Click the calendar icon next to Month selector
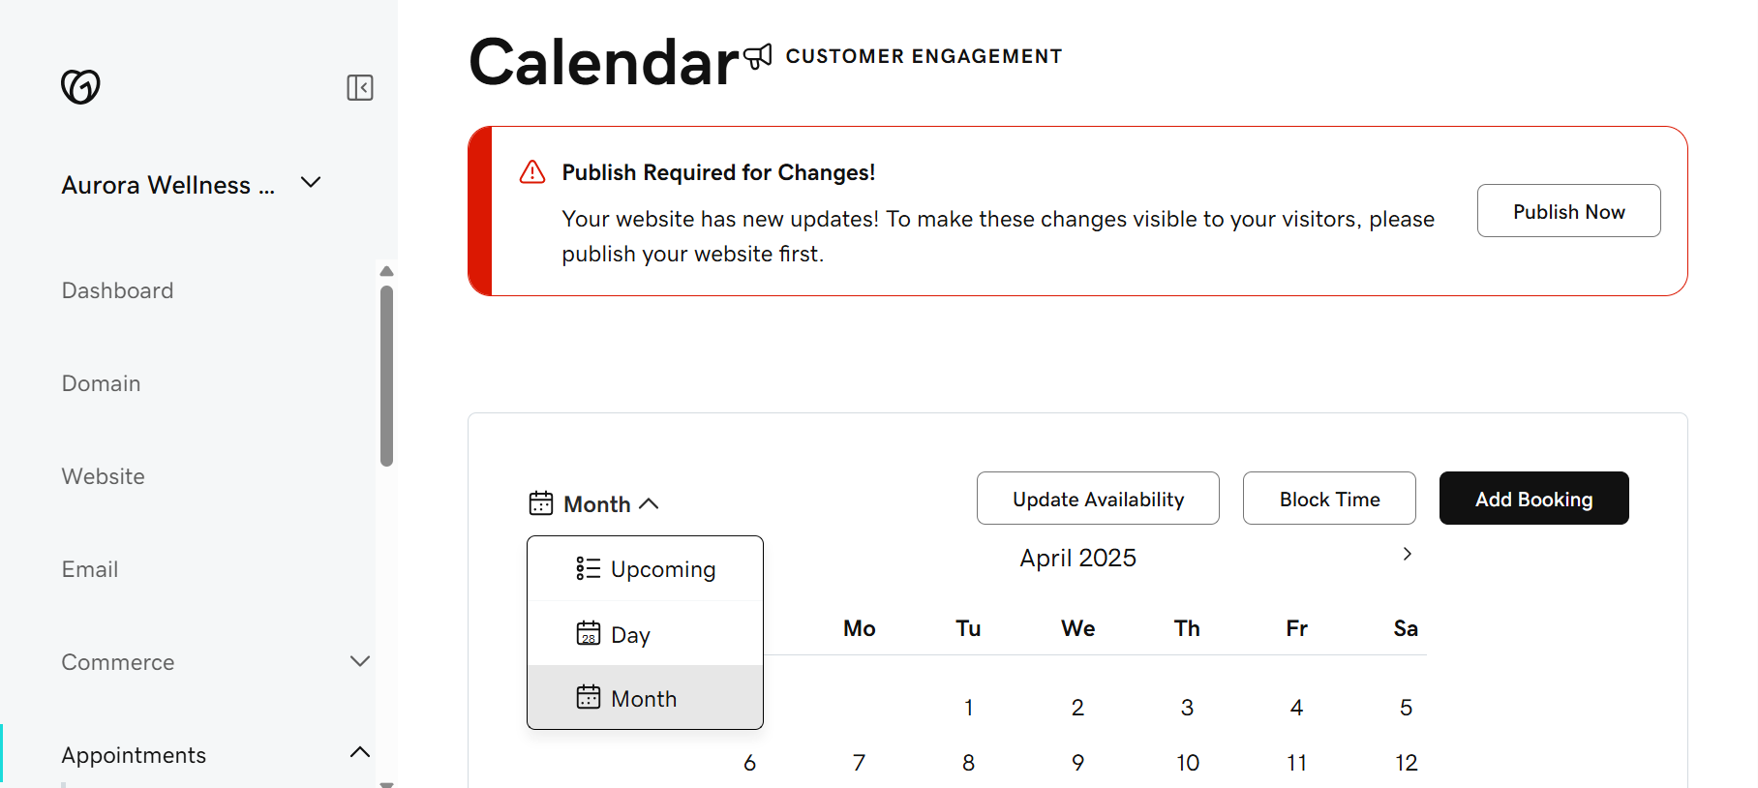This screenshot has height=788, width=1758. pyautogui.click(x=541, y=503)
